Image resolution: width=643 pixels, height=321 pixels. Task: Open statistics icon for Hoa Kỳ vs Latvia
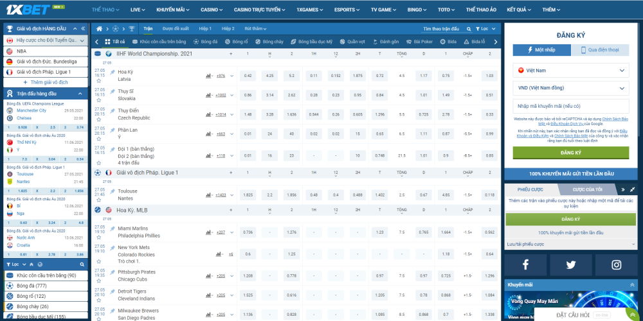coord(208,76)
